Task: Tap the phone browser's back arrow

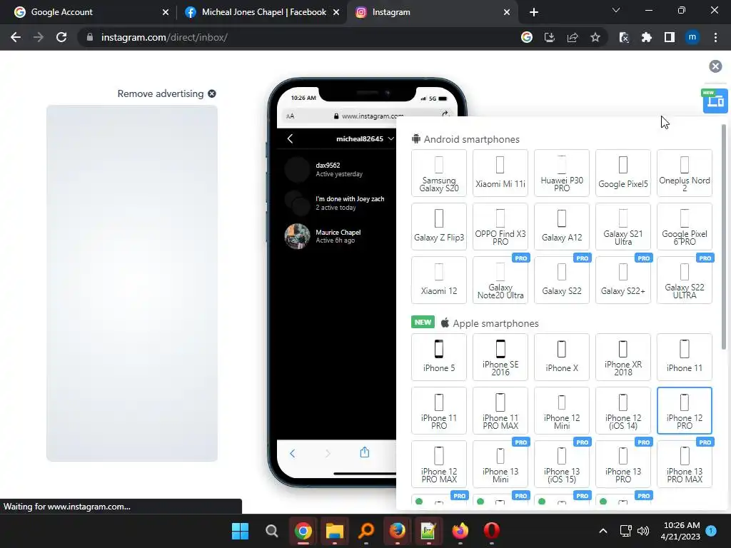Action: click(292, 453)
